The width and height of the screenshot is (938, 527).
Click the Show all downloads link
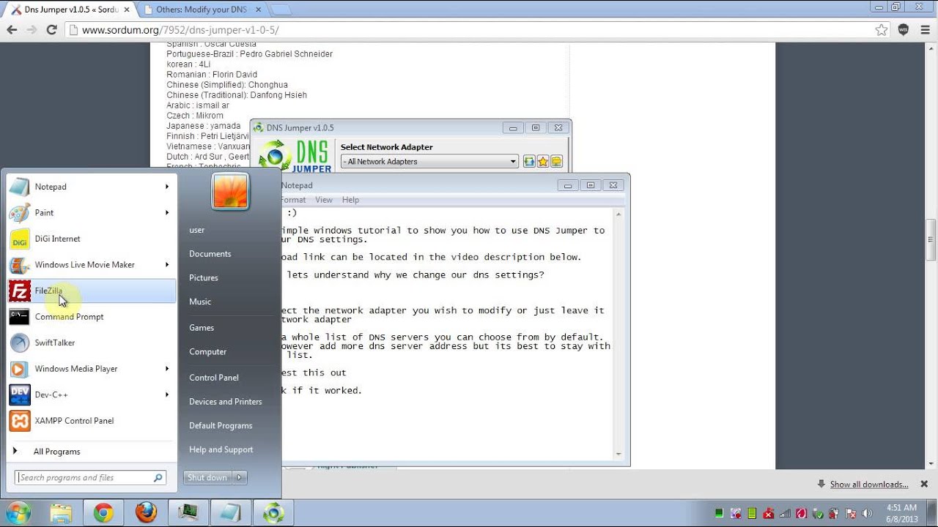tap(869, 485)
